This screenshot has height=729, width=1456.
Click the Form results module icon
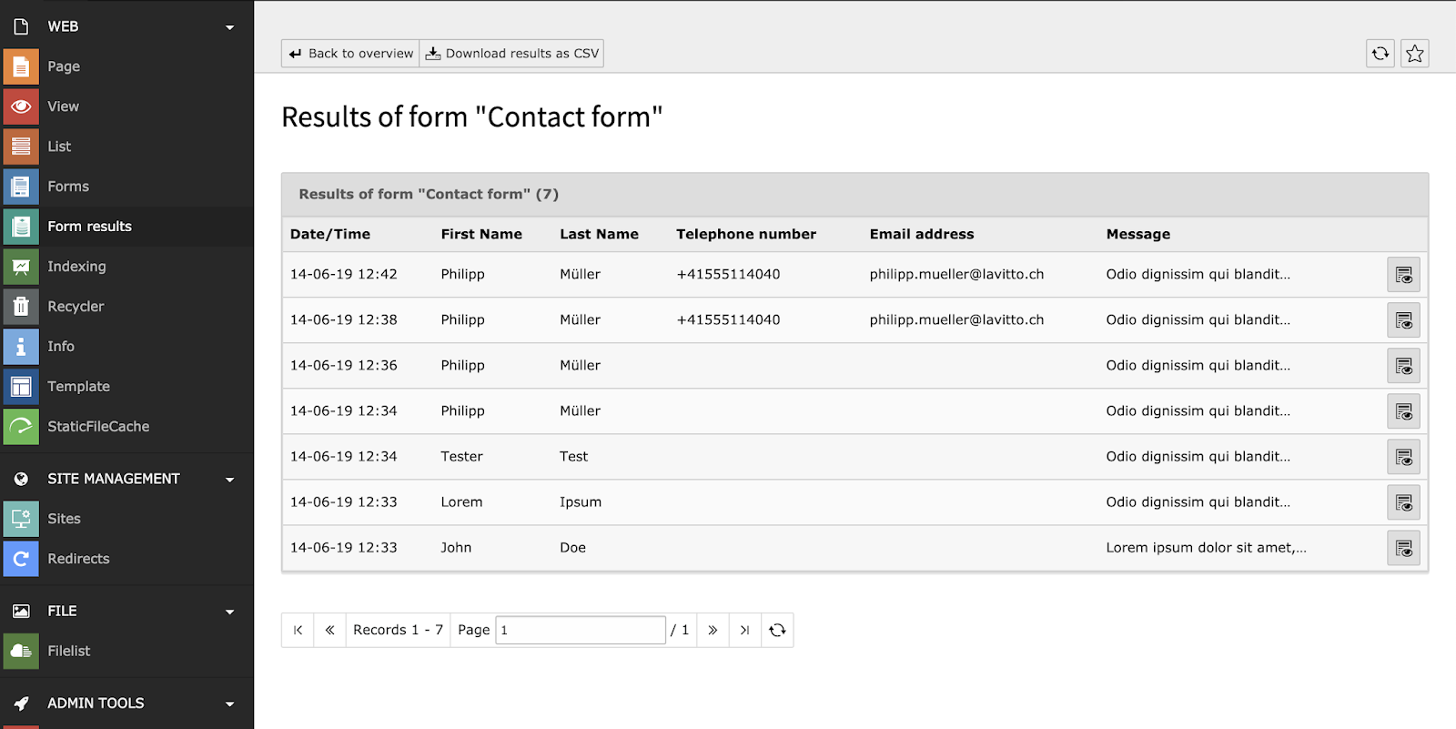(21, 227)
